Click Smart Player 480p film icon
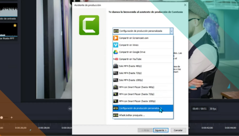239x136 pixels. 116,87
